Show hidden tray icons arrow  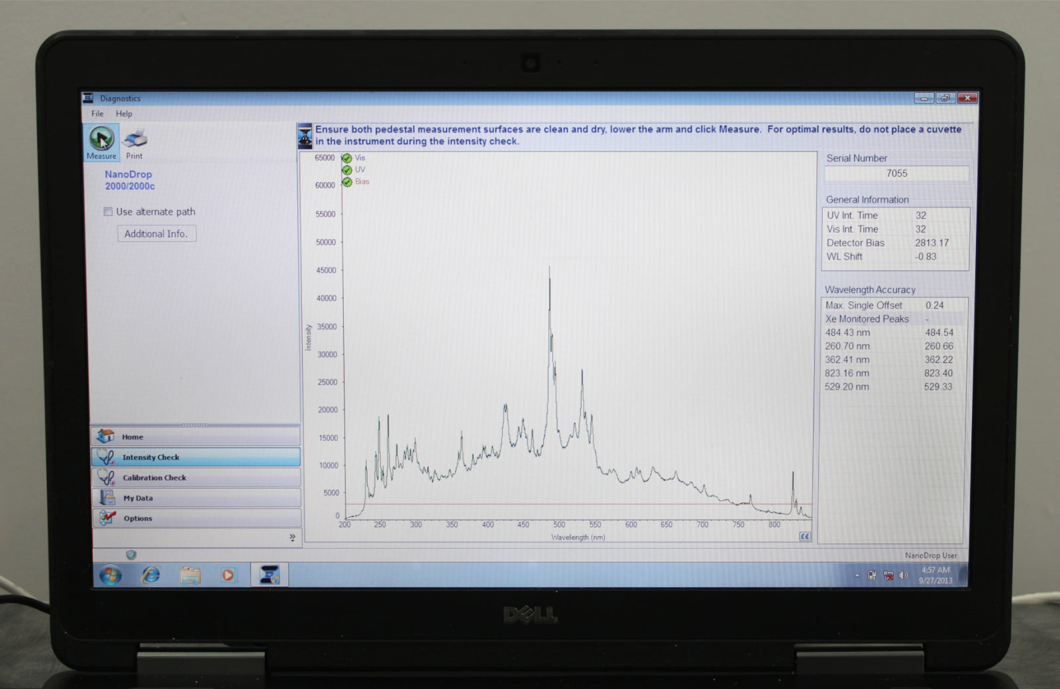857,576
